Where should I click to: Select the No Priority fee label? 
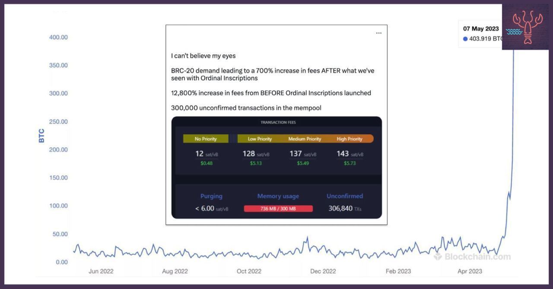point(206,139)
